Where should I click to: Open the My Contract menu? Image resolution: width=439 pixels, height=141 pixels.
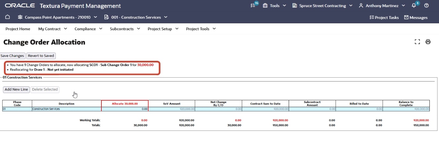pyautogui.click(x=53, y=29)
